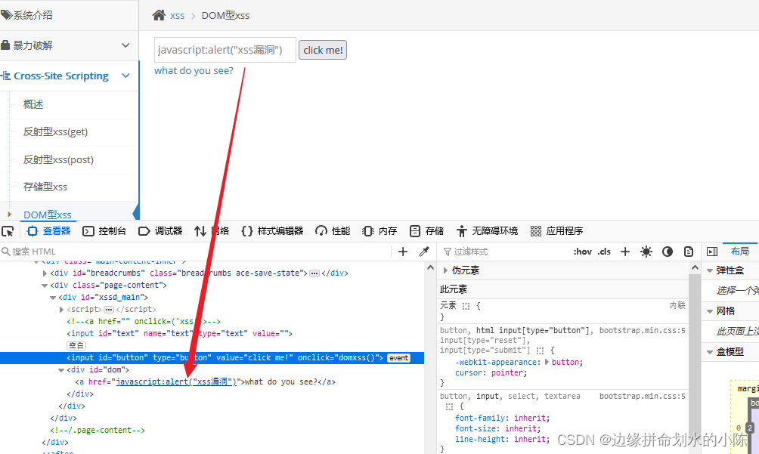759x454 pixels.
Task: Switch to the 样式编辑器 style editor tab
Action: (272, 231)
